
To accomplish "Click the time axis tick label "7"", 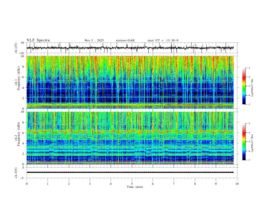I will click(174, 184).
